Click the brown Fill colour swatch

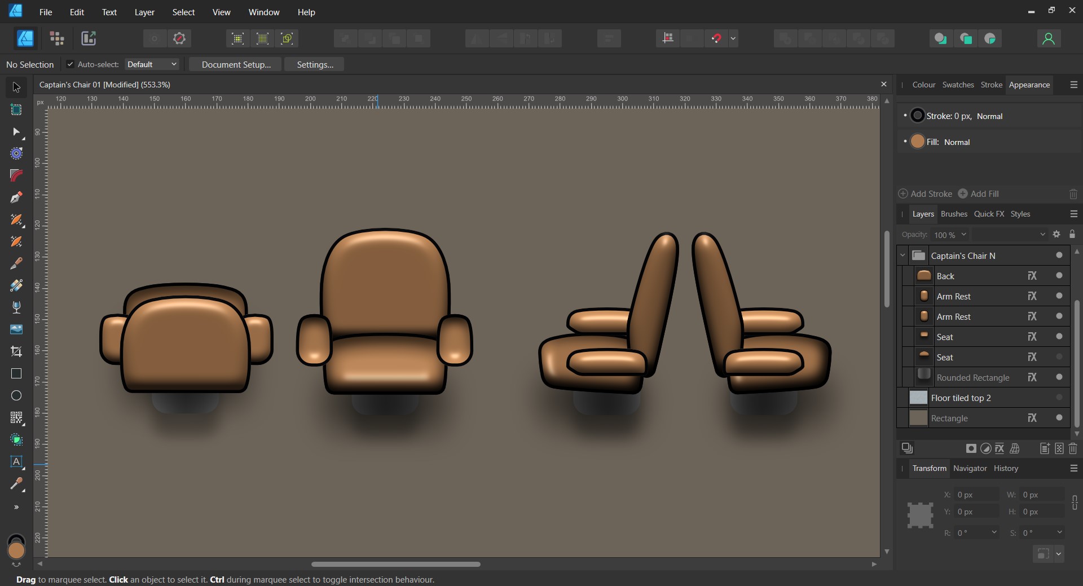tap(918, 142)
